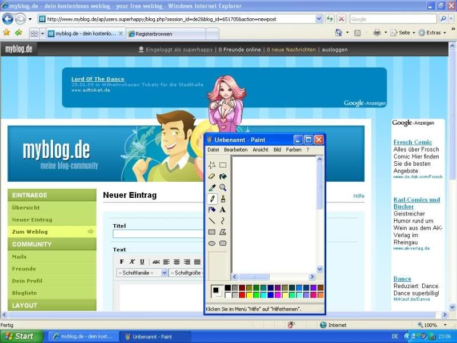This screenshot has width=457, height=343.
Task: Open the zoom level 100% dropdown
Action: (x=445, y=325)
